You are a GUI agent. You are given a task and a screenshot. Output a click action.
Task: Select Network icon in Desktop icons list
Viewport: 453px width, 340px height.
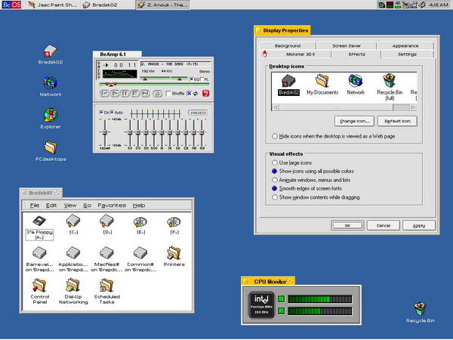pos(356,81)
